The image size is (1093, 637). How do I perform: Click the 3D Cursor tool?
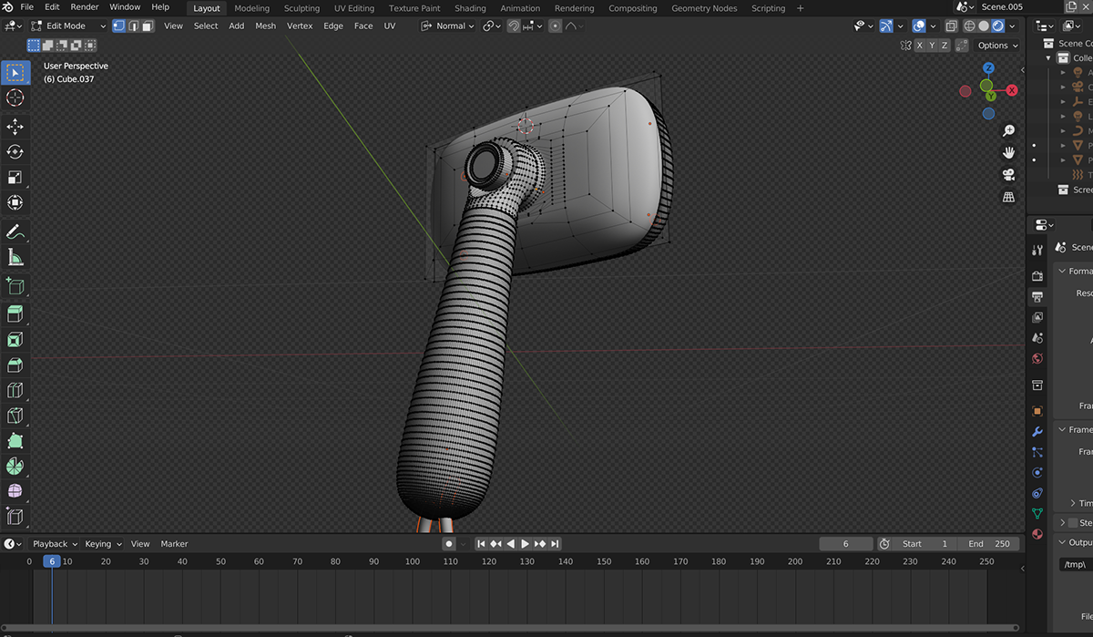coord(15,98)
